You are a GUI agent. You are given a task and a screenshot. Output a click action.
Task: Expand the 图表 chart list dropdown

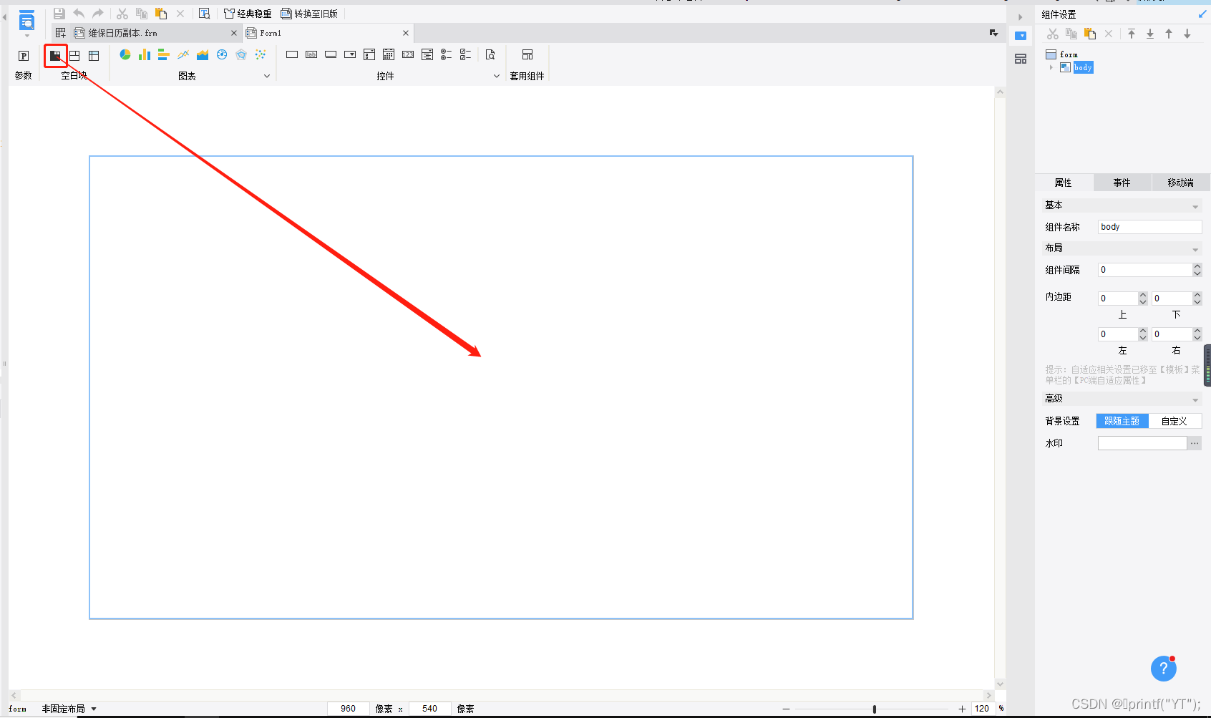[x=267, y=76]
